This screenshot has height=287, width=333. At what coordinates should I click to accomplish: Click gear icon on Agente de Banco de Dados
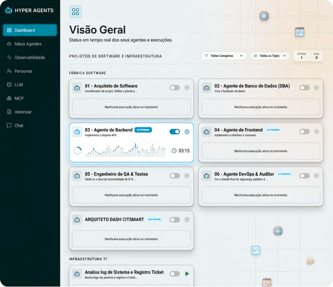tap(316, 88)
